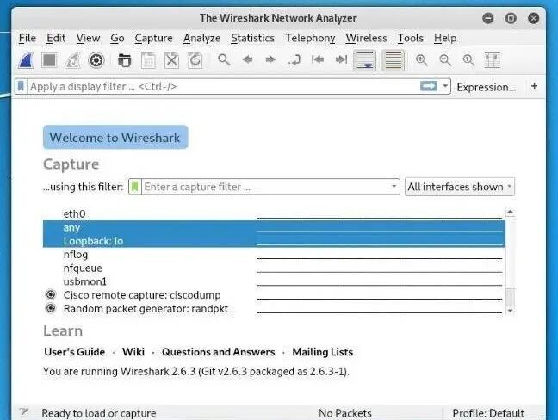
Task: Click the ciscodump settings gear icon
Action: pyautogui.click(x=51, y=294)
